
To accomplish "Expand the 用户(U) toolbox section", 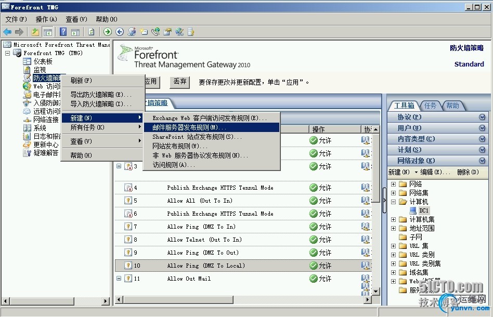I will 482,128.
